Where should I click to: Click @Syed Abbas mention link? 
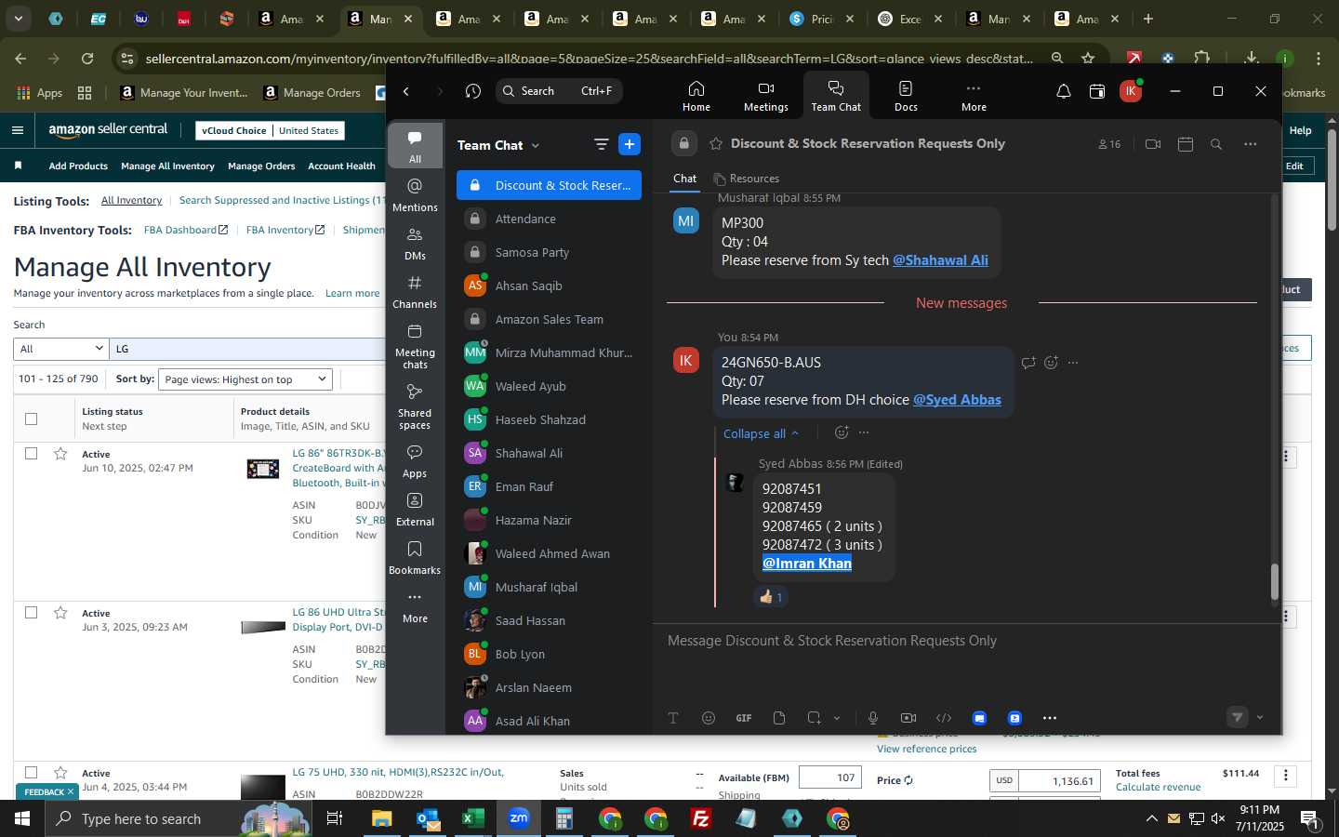point(957,400)
